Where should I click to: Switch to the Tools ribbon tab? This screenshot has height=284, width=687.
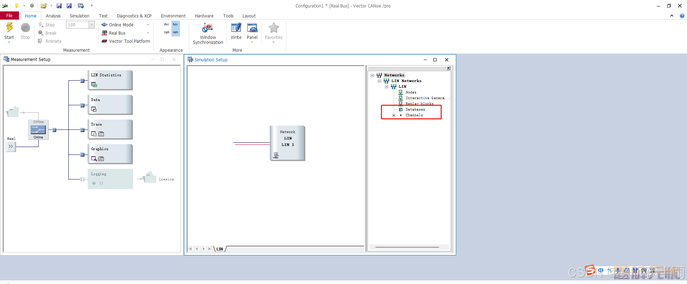point(228,16)
